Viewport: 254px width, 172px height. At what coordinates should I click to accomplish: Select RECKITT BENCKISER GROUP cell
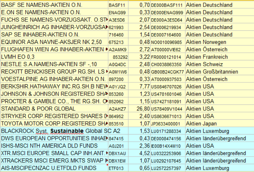pyautogui.click(x=54, y=72)
